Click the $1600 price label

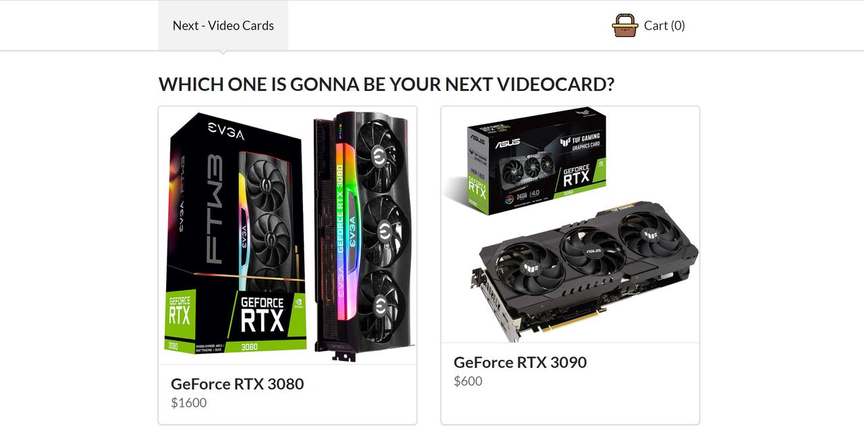(x=189, y=403)
